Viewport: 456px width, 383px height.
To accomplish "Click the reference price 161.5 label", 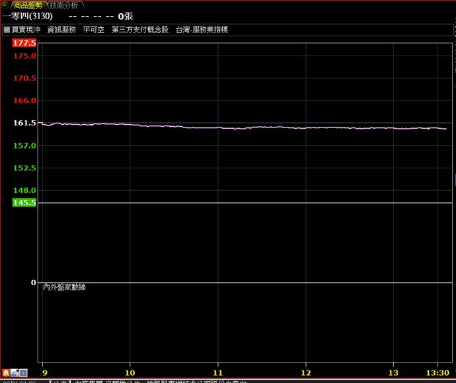I will tap(24, 123).
